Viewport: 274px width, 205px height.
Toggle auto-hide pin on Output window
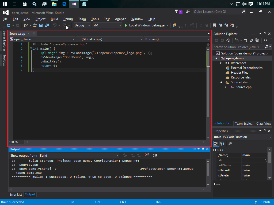click(203, 149)
